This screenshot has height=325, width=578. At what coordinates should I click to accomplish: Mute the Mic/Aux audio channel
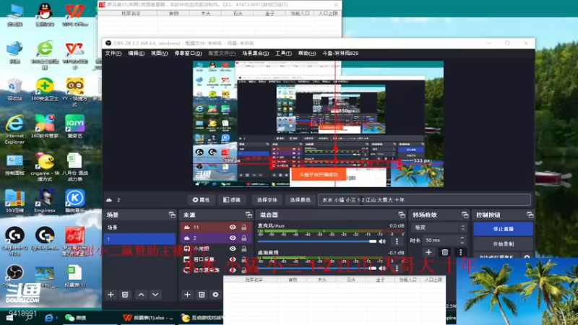[382, 241]
